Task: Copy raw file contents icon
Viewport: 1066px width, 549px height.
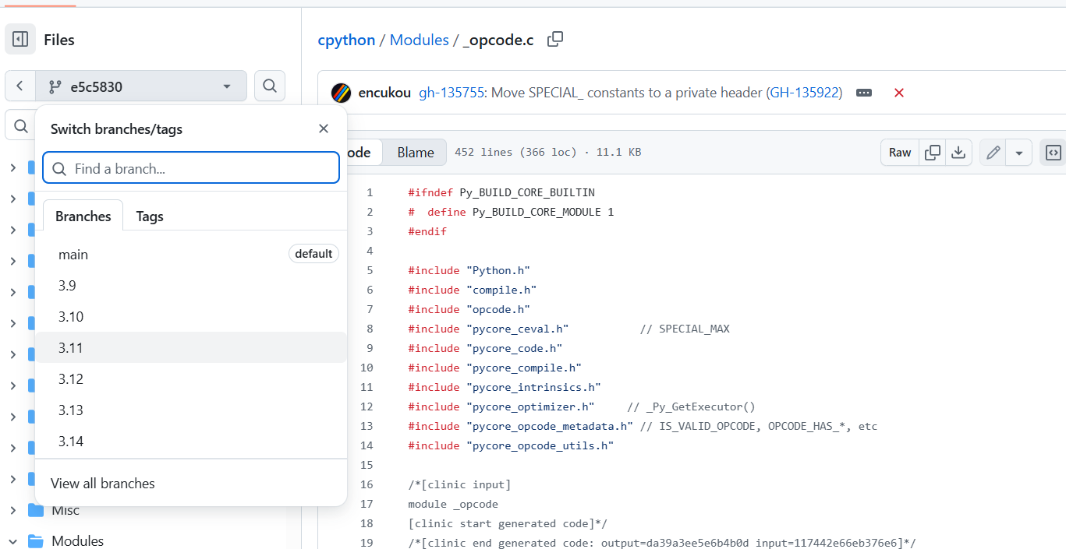Action: coord(932,153)
